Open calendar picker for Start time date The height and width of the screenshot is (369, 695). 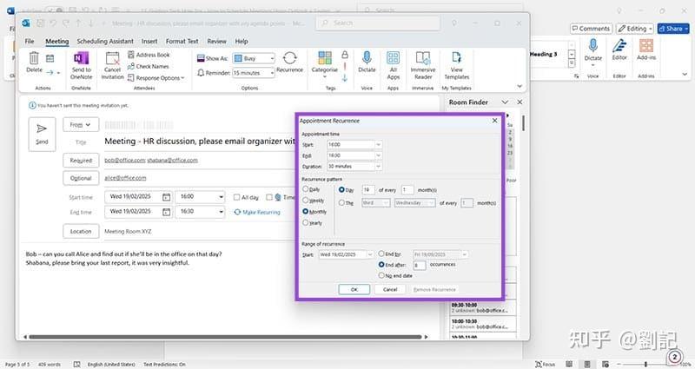coord(166,197)
